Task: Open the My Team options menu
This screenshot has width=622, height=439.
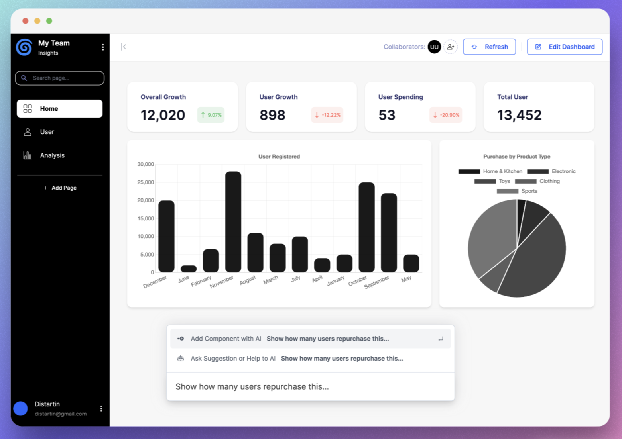Action: pyautogui.click(x=103, y=47)
